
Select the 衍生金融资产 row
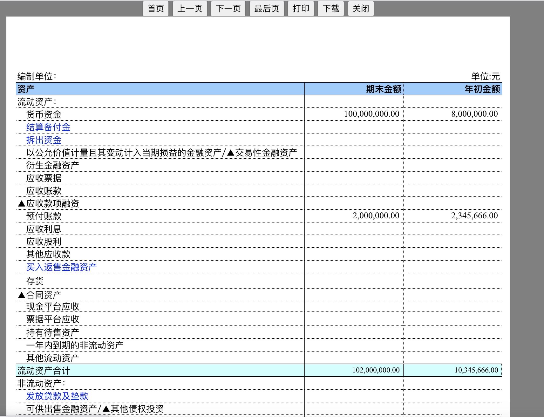click(259, 165)
